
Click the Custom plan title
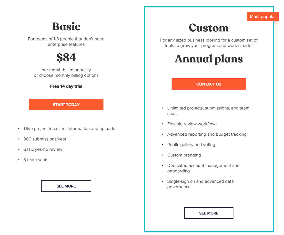(209, 28)
